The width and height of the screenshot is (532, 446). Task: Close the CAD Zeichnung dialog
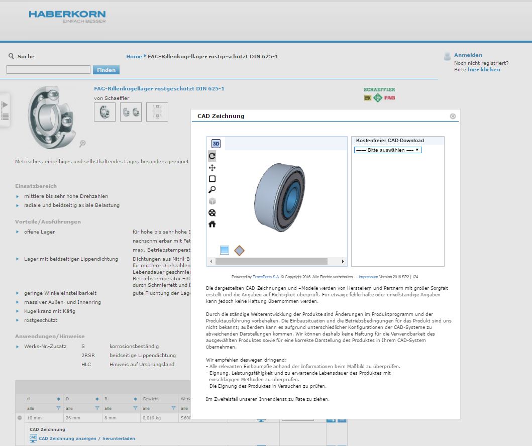453,116
